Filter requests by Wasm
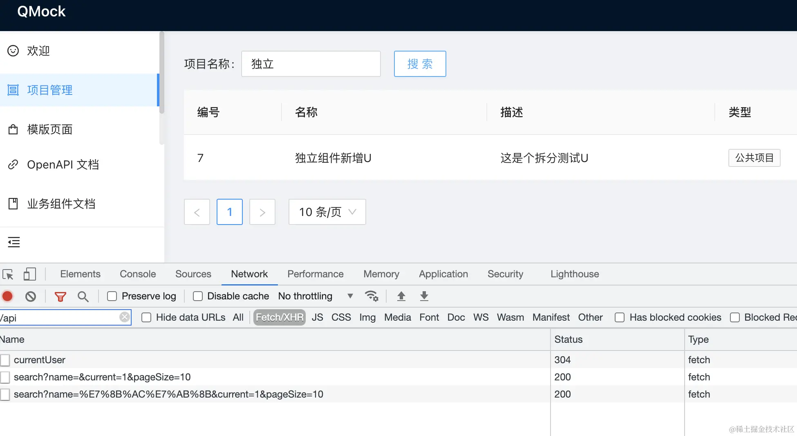The image size is (797, 436). click(510, 317)
